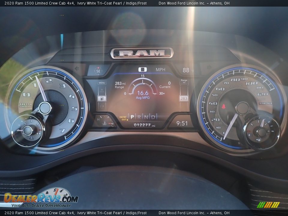288x216 pixels.
Task: Tap the MPH unit label
Action: 160,70
